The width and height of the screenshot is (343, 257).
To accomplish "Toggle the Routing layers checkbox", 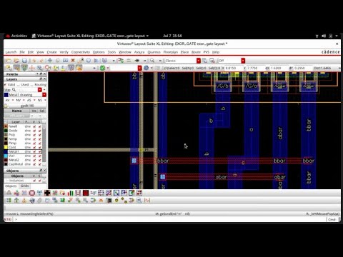I will click(32, 85).
